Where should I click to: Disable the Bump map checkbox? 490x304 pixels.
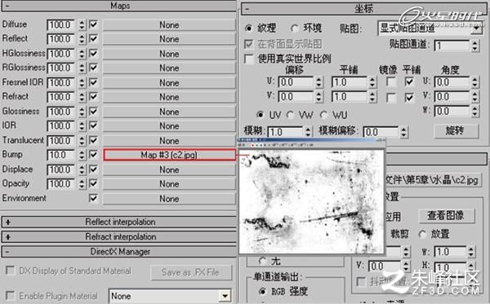click(x=93, y=154)
